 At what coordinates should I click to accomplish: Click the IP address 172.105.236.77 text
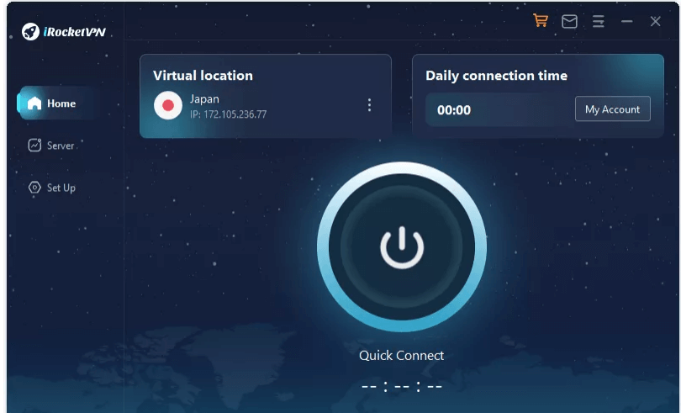pyautogui.click(x=229, y=114)
